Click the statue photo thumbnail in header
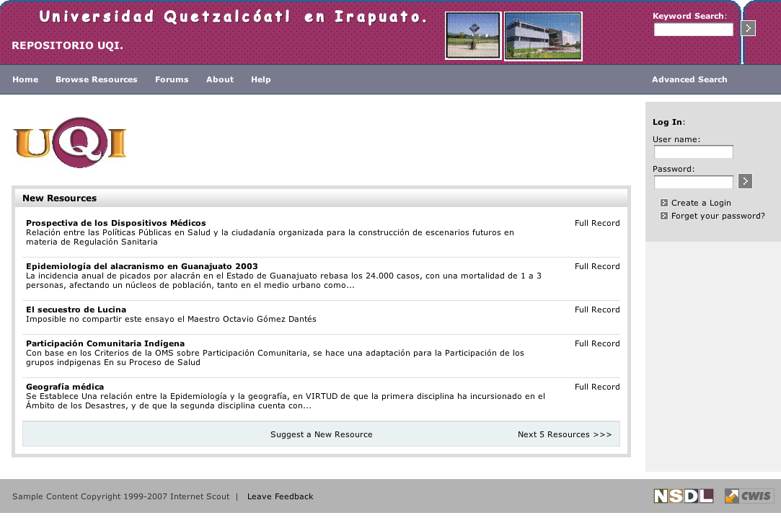This screenshot has height=518, width=781. (x=472, y=35)
